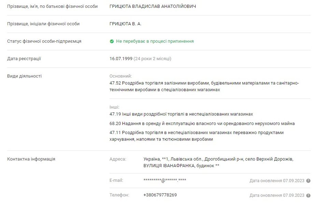Click the green checkmark status icon
This screenshot has width=316, height=205.
tap(112, 41)
